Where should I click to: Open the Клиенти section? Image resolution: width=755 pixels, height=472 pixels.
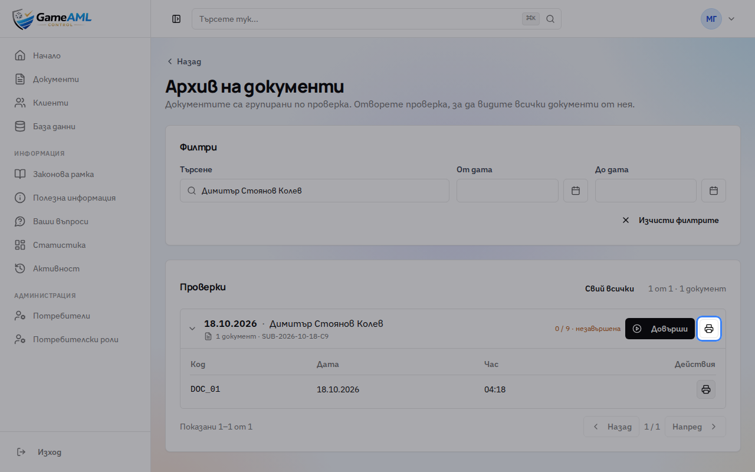[x=75, y=103]
